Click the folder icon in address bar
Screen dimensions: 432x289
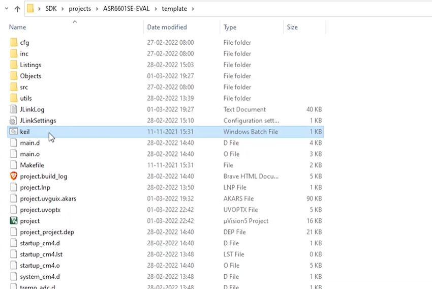[x=30, y=9]
